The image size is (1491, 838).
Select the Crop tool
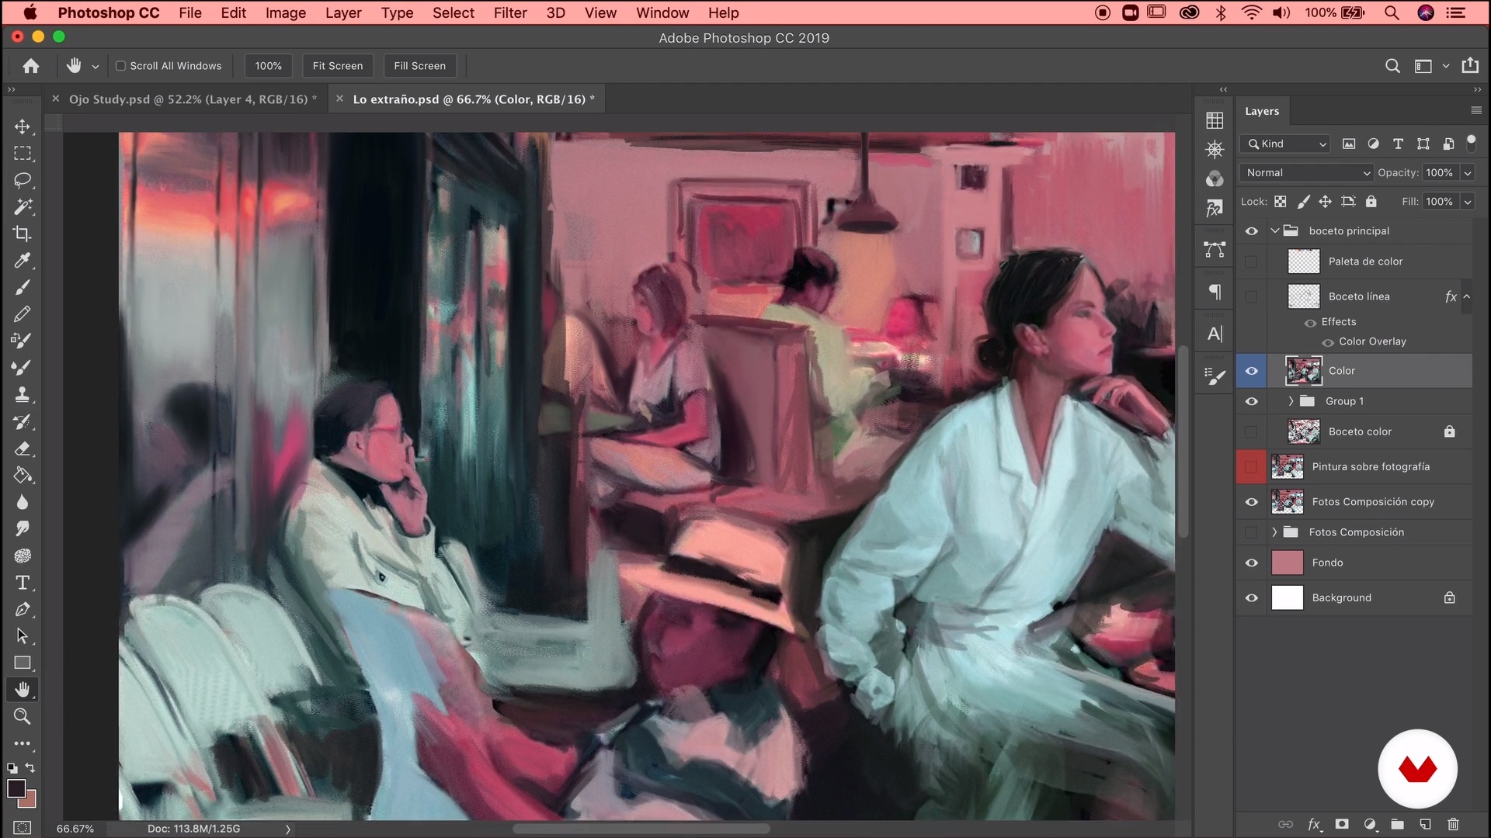23,234
